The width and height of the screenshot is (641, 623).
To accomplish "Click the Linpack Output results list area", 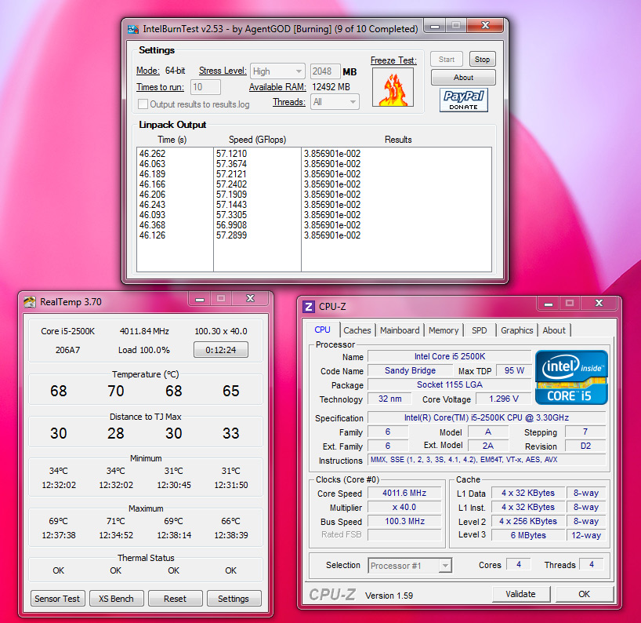I will 314,209.
